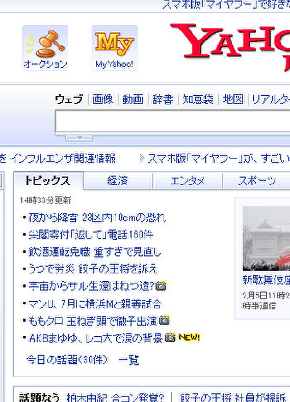Click the camera icon after AKBまゆゆ headline
Image resolution: width=290 pixels, height=402 pixels.
point(170,337)
